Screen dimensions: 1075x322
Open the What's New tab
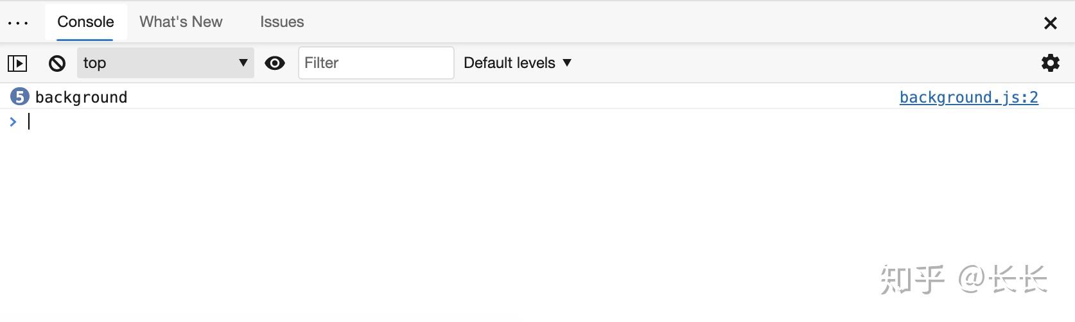(x=181, y=22)
